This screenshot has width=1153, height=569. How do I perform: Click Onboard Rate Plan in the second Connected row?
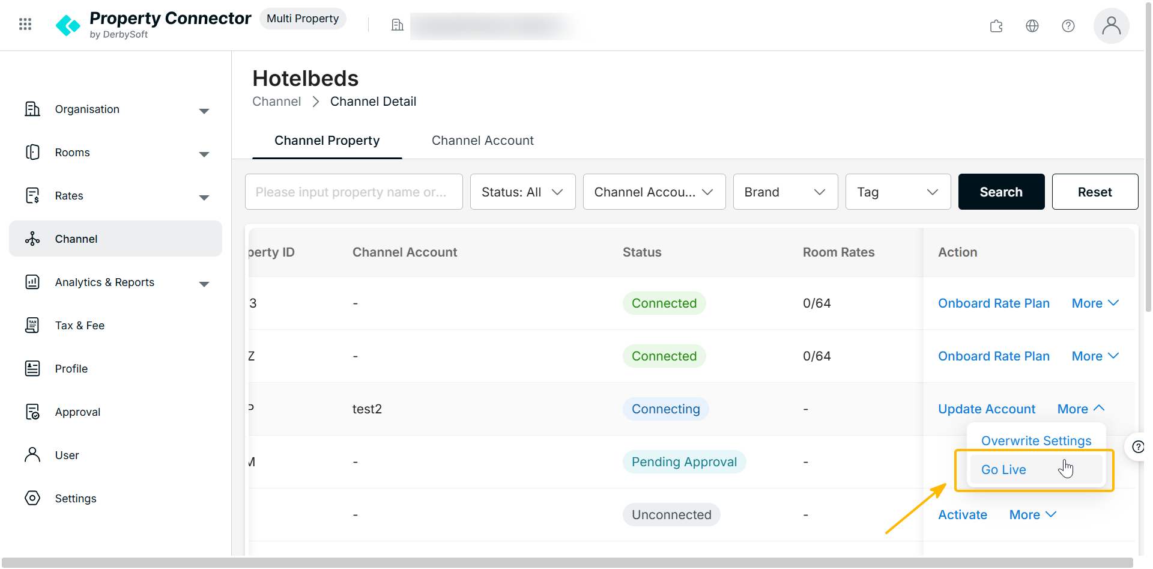pos(994,356)
